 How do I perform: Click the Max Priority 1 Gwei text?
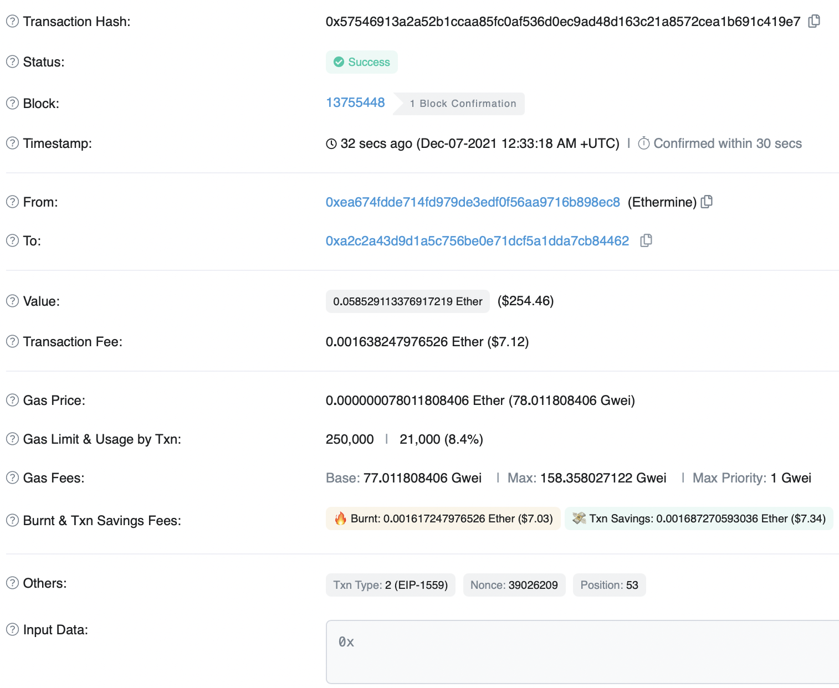(x=752, y=478)
